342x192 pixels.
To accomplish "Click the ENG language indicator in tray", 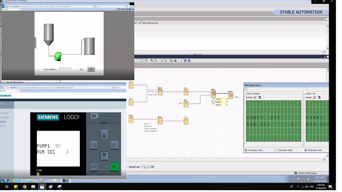I will point(312,187).
